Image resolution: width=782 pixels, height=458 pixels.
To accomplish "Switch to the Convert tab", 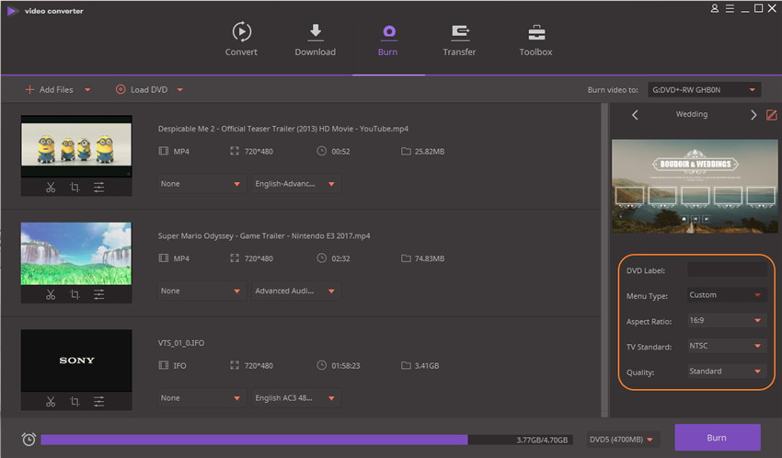I will [x=241, y=40].
